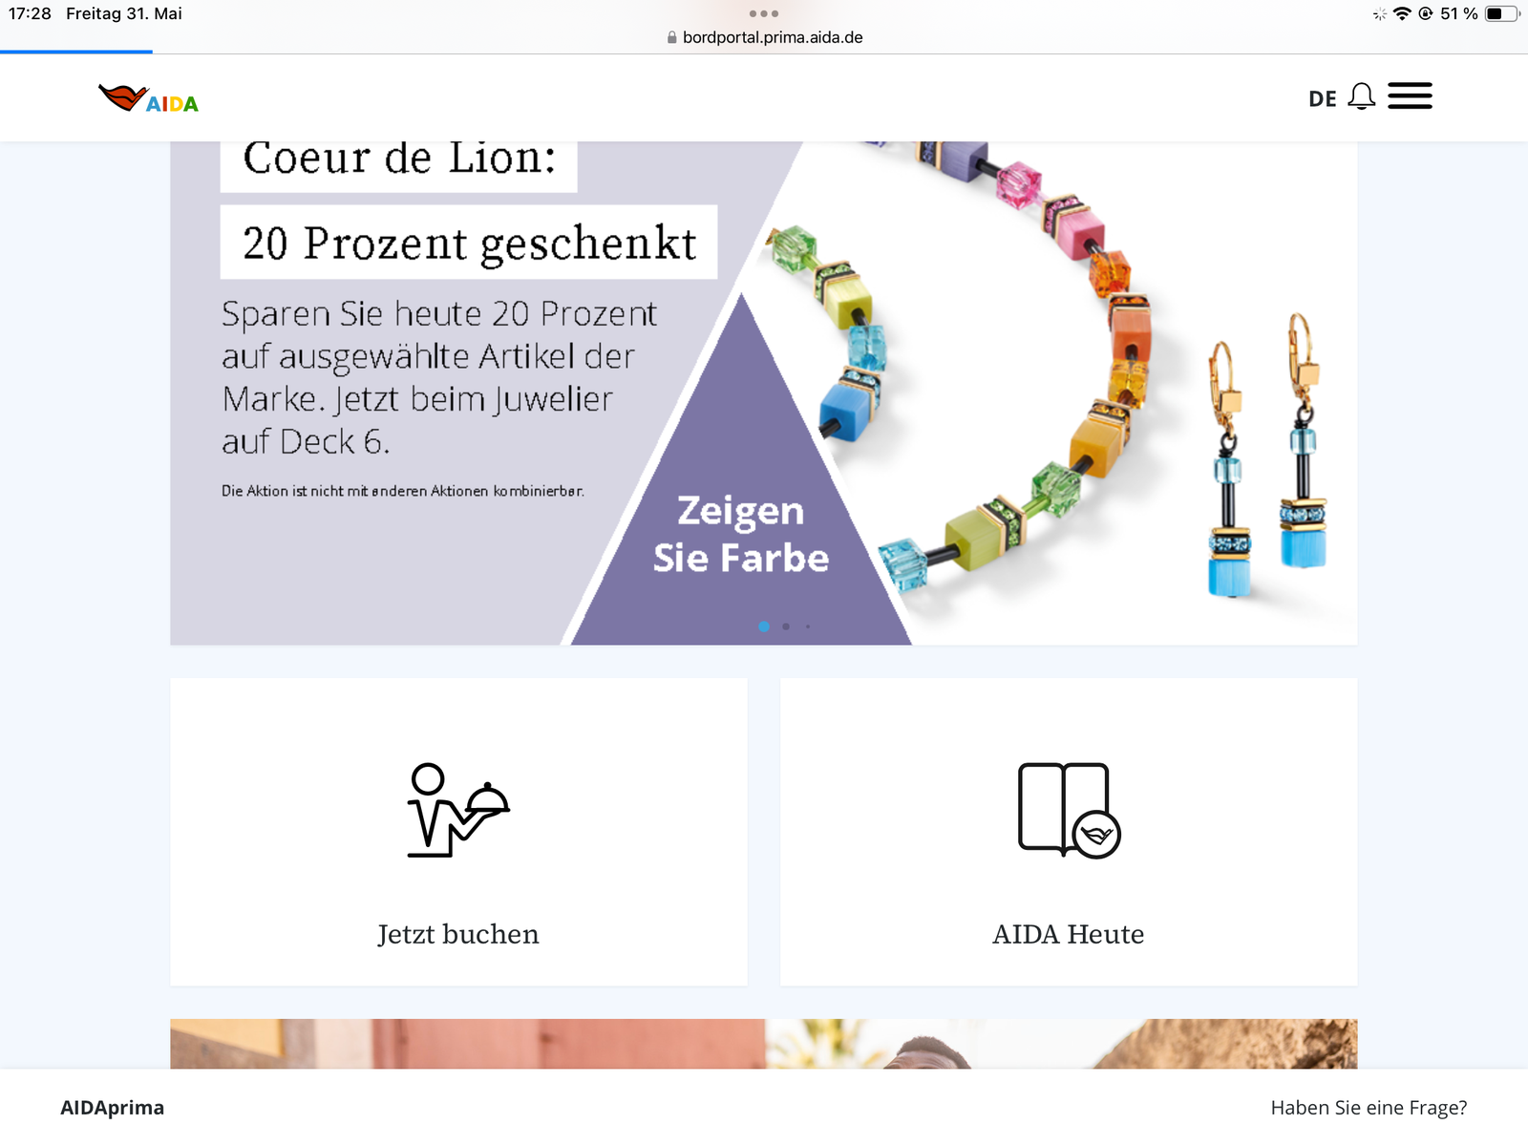Select the second carousel dot
Screen dimensions: 1528x1146
pyautogui.click(x=786, y=626)
